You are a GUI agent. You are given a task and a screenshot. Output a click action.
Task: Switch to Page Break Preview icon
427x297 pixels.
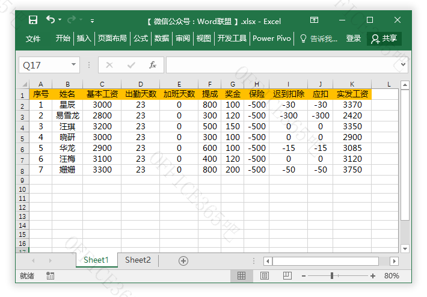287,276
